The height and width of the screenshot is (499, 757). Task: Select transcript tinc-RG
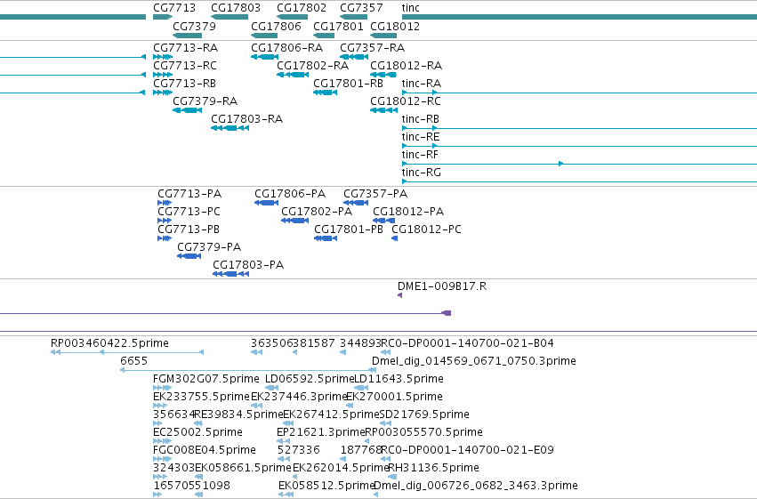pos(579,182)
